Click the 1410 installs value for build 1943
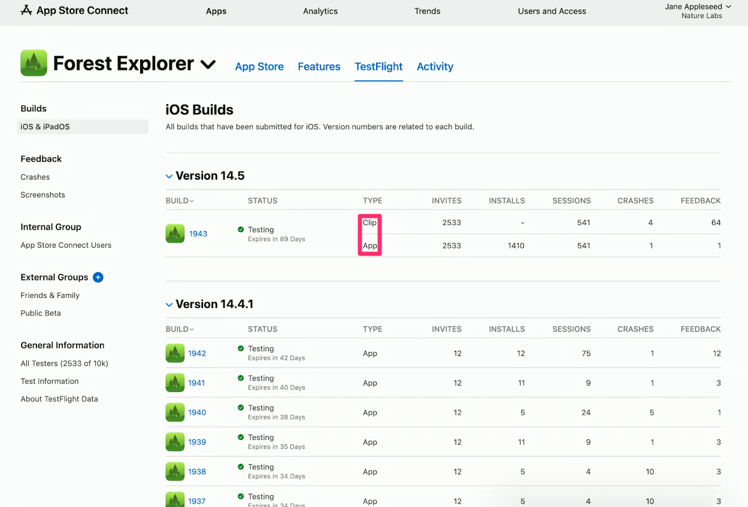 (515, 245)
